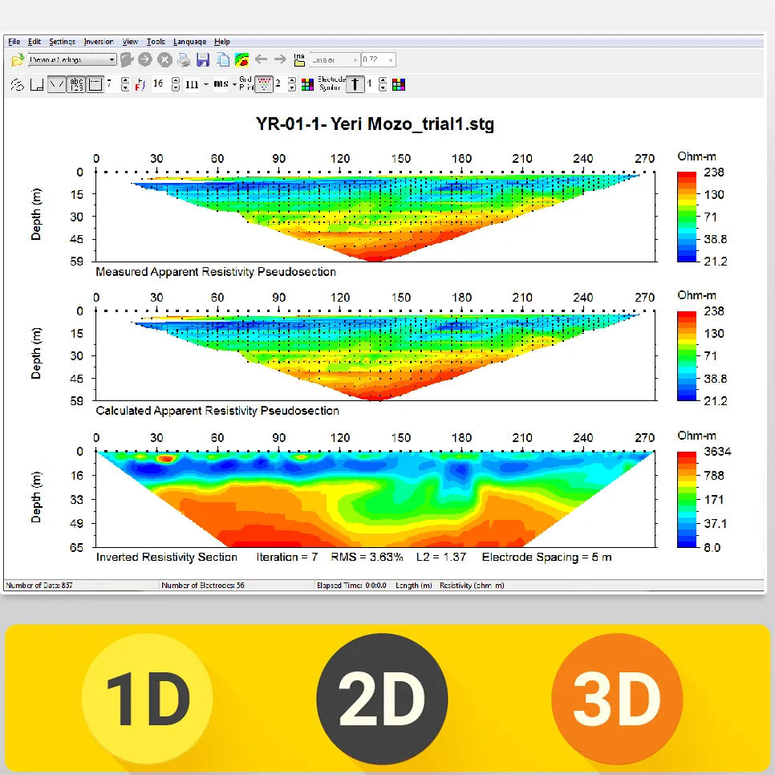This screenshot has width=775, height=775.
Task: Toggle the electrode symbol marker button
Action: click(x=355, y=84)
